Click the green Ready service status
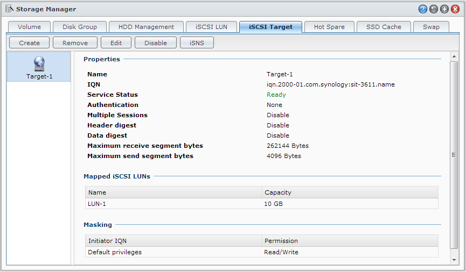 [x=276, y=95]
